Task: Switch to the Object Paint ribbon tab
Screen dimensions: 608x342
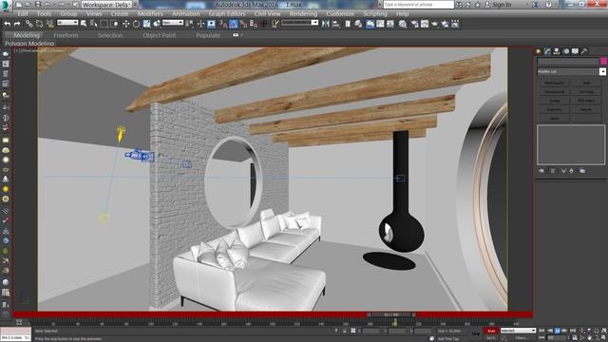Action: point(160,35)
